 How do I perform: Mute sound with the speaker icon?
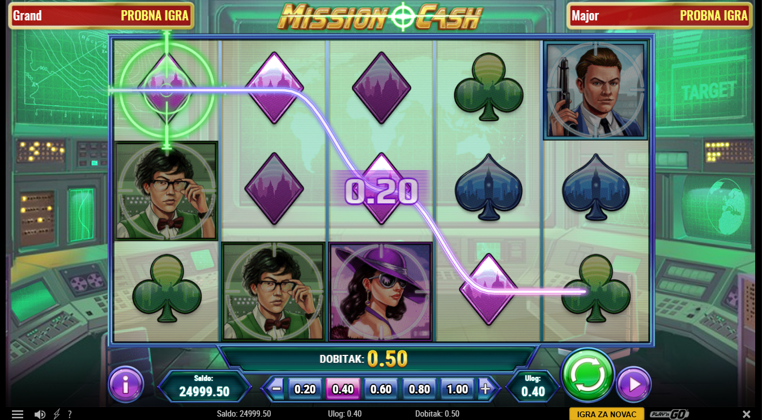(40, 414)
